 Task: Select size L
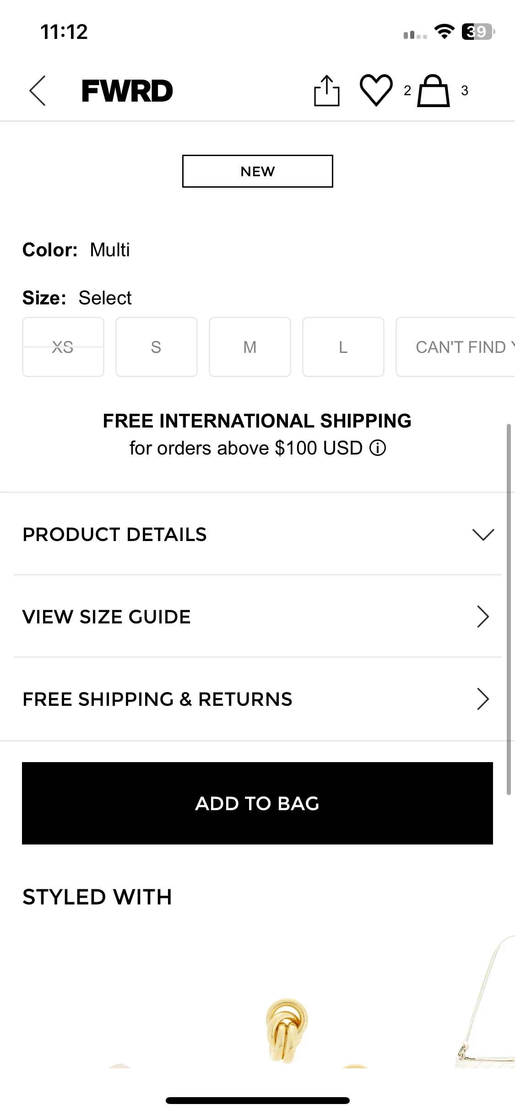click(x=343, y=347)
